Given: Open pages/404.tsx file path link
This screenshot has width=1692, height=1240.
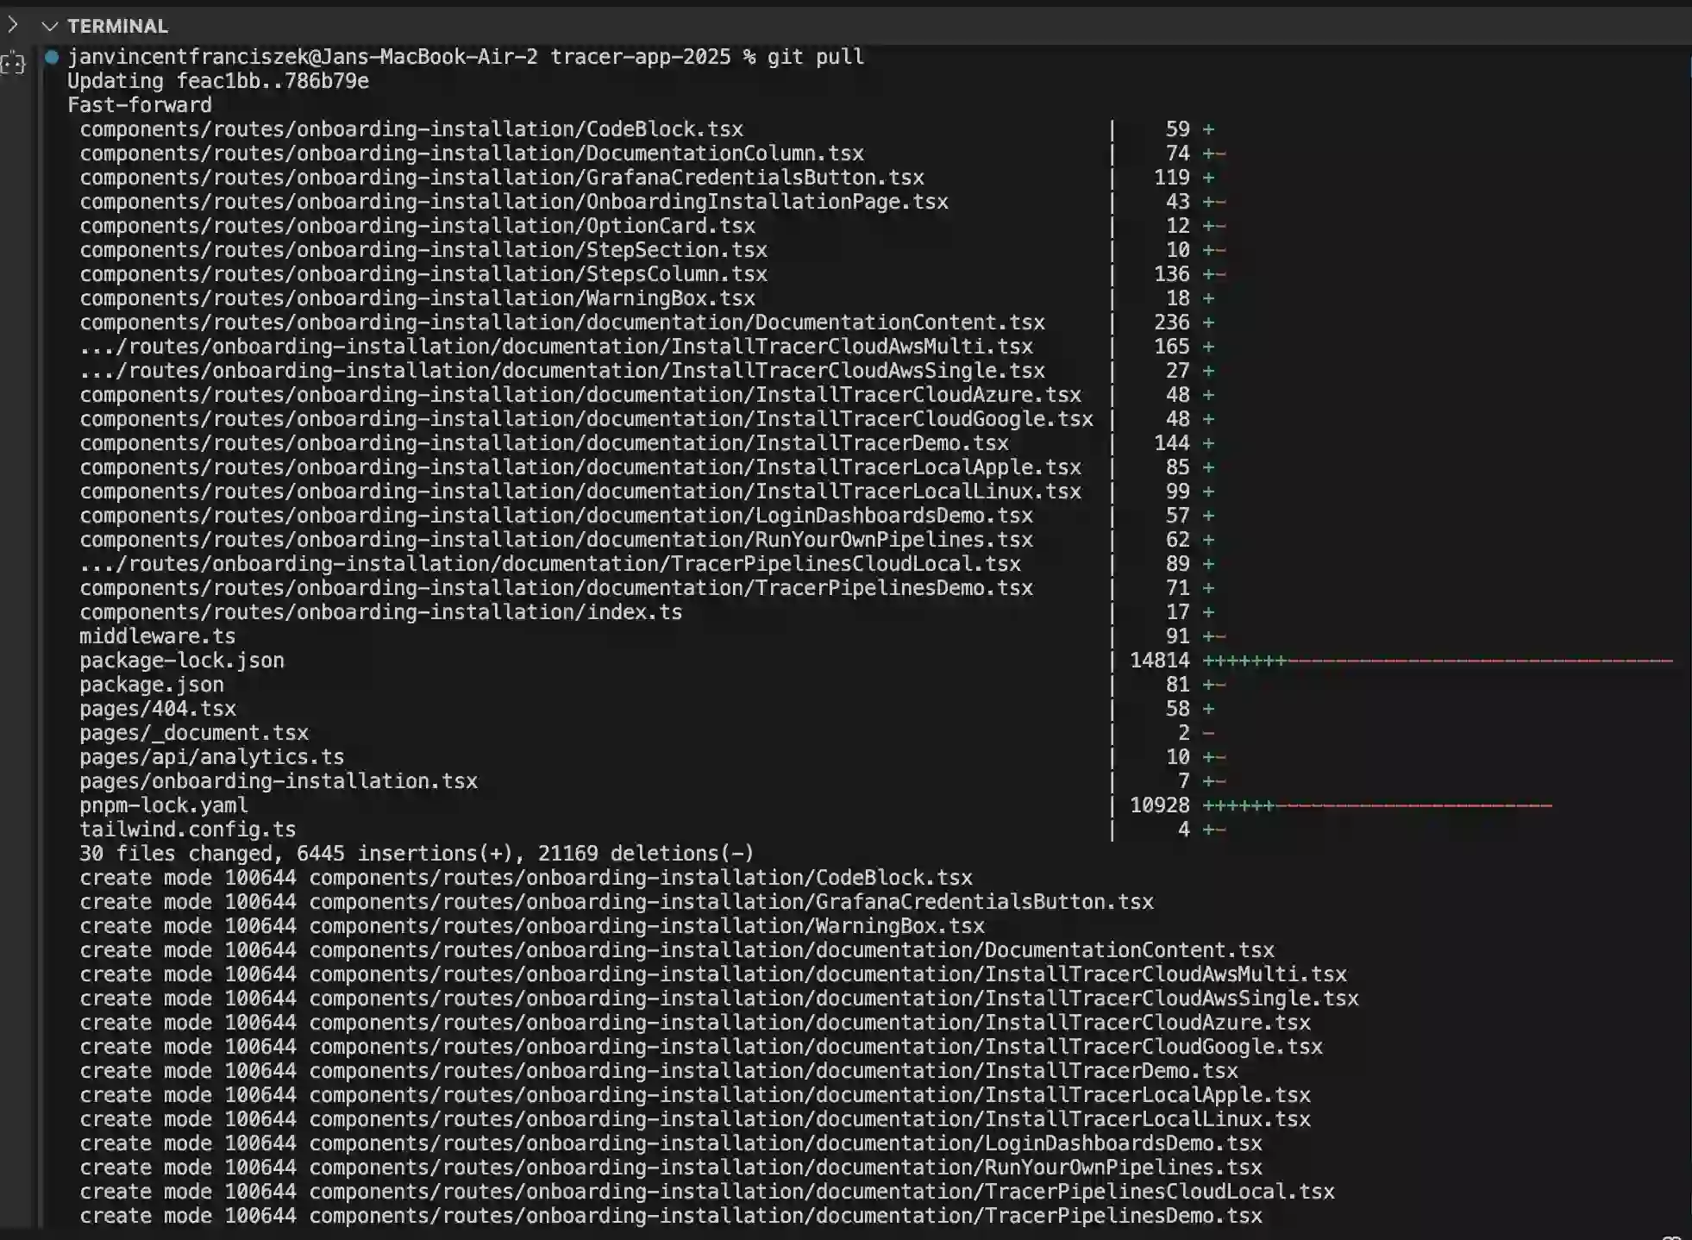Looking at the screenshot, I should (157, 709).
